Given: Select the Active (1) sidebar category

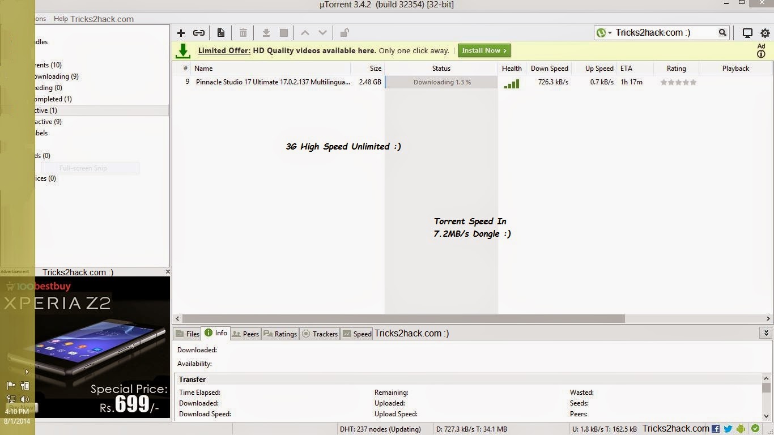Looking at the screenshot, I should pyautogui.click(x=46, y=110).
